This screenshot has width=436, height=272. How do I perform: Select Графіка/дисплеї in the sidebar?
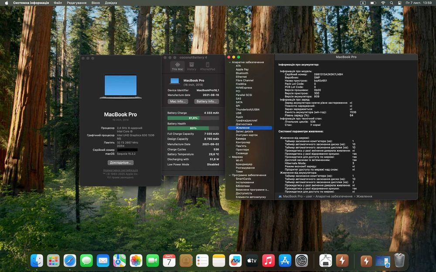(246, 121)
